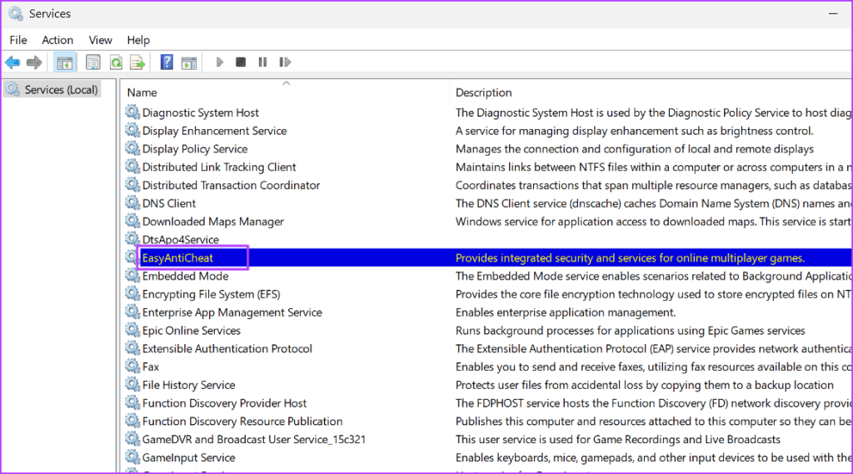Click the Back arrow in the toolbar

pyautogui.click(x=12, y=62)
